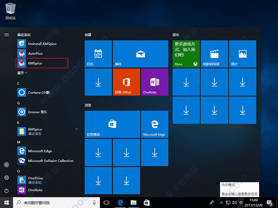The image size is (278, 208).
Task: Show hidden tray icons chevron
Action: pos(221,203)
